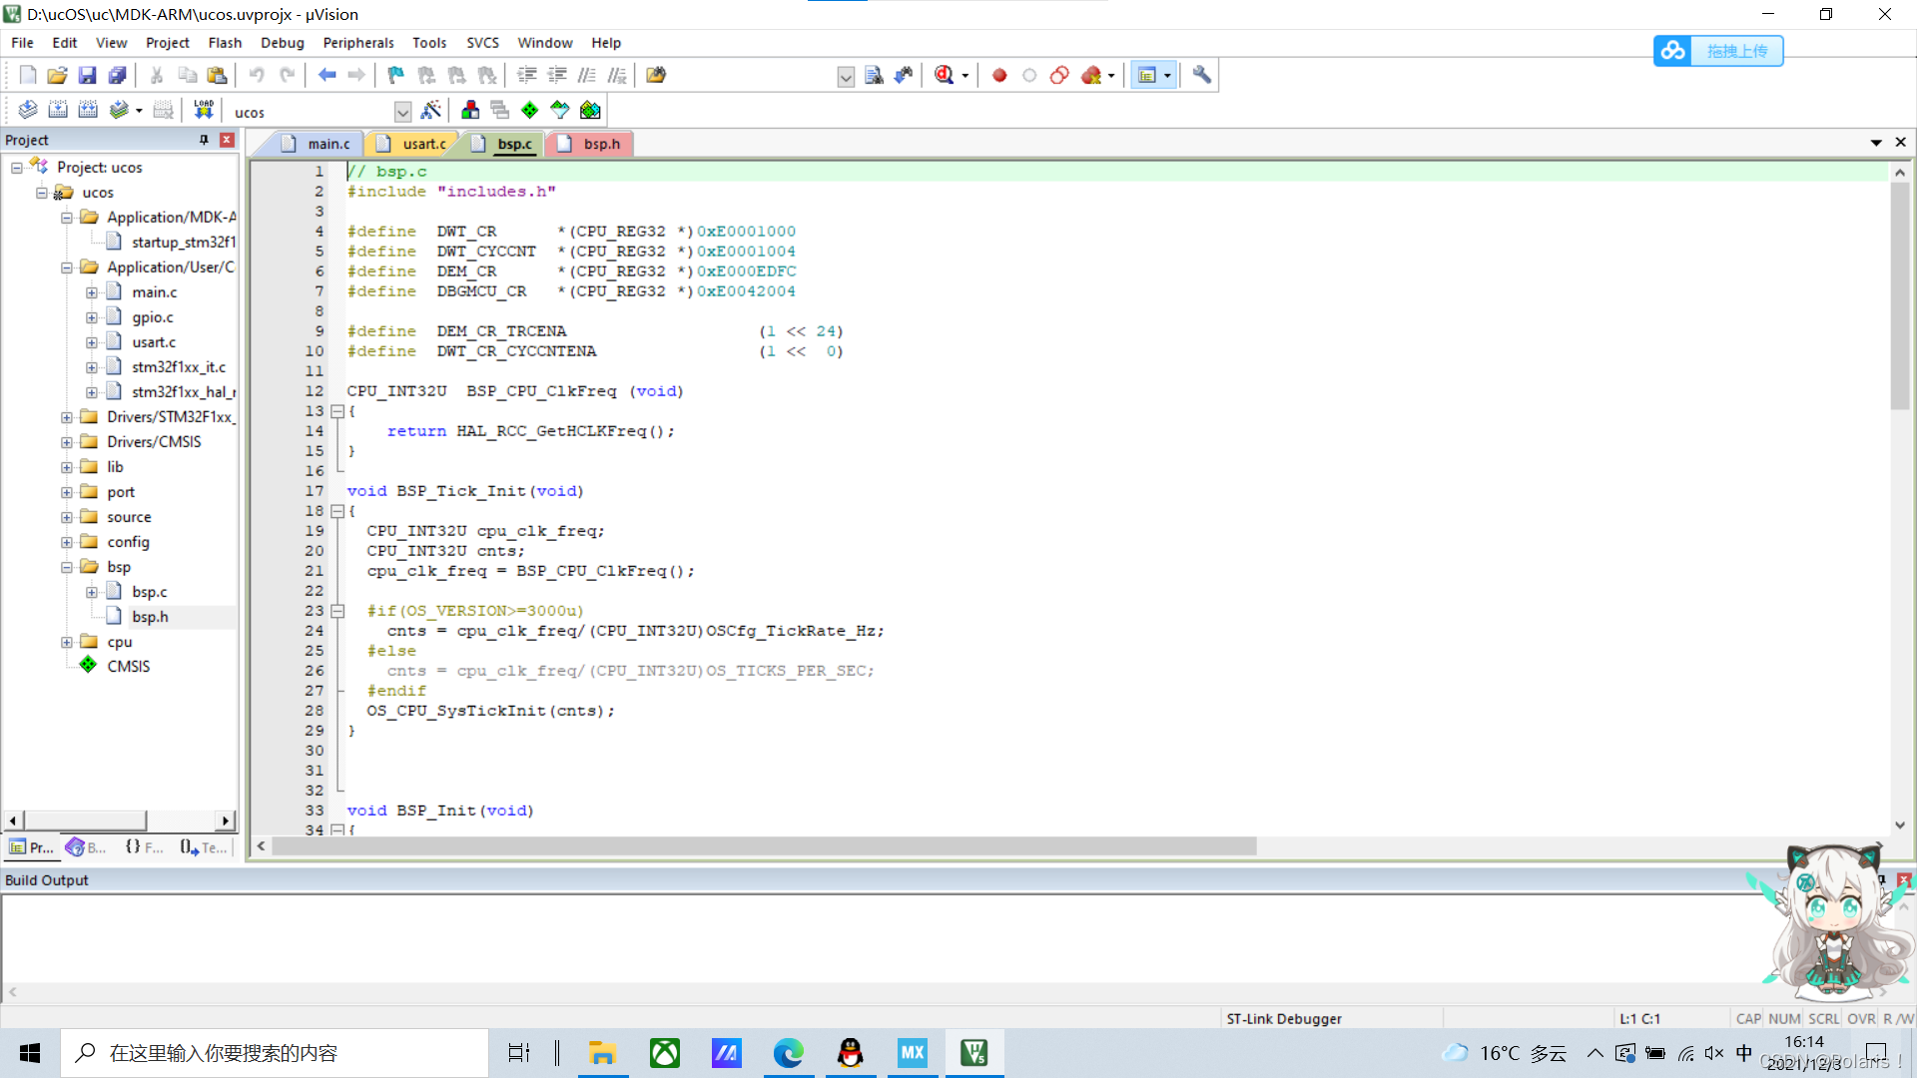
Task: Open the Project menu
Action: [167, 43]
